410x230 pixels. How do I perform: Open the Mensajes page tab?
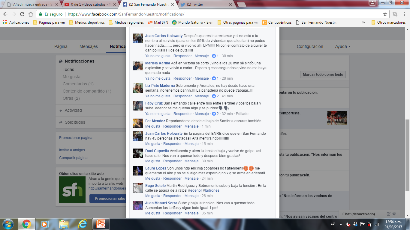(x=89, y=46)
